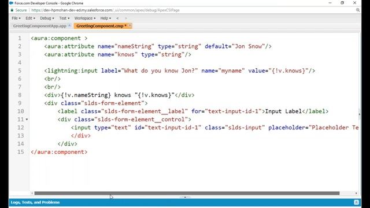Viewport: 370px width, 208px height.
Task: Click line number 15 in the gutter
Action: [21, 152]
